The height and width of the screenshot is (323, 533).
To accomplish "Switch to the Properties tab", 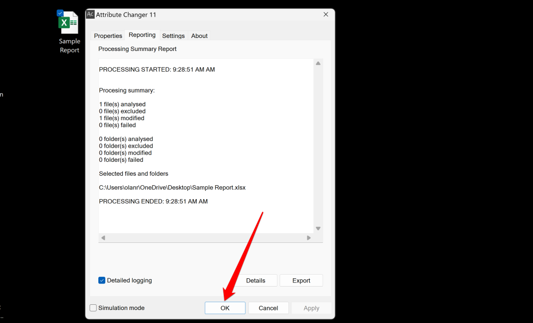I will tap(108, 36).
